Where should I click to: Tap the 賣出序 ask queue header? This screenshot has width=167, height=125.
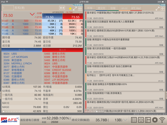click(63, 50)
